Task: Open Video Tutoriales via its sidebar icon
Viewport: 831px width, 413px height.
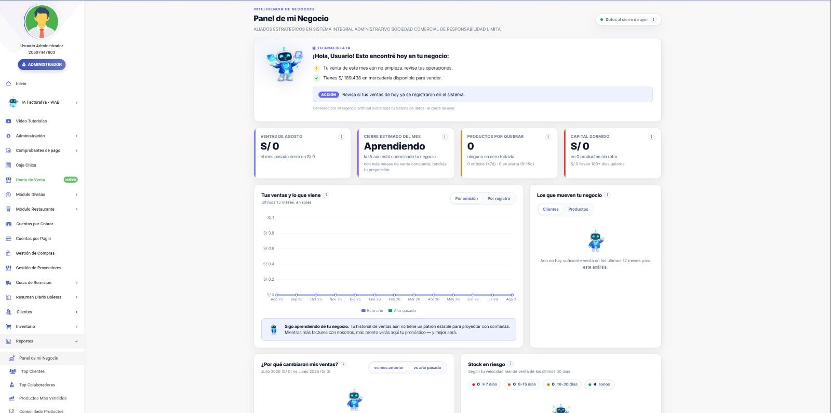Action: tap(8, 121)
